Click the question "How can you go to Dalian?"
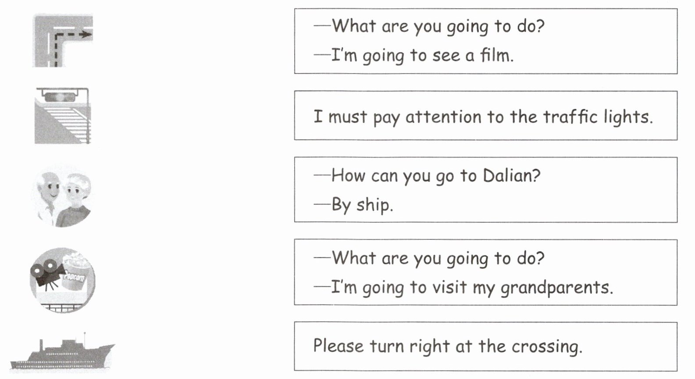The height and width of the screenshot is (379, 695). 435,175
